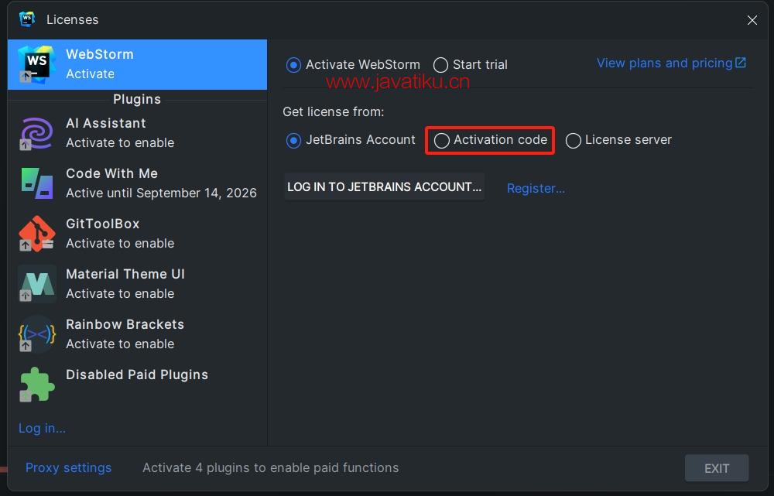Click the Code With Me plugin icon
774x496 pixels.
coord(36,183)
